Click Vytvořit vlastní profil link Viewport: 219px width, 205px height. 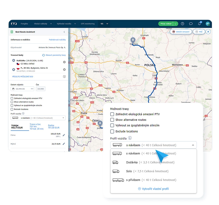(x=155, y=189)
